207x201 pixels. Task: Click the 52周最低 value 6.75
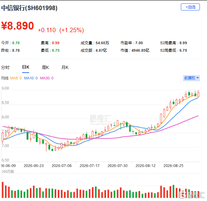pos(183,51)
